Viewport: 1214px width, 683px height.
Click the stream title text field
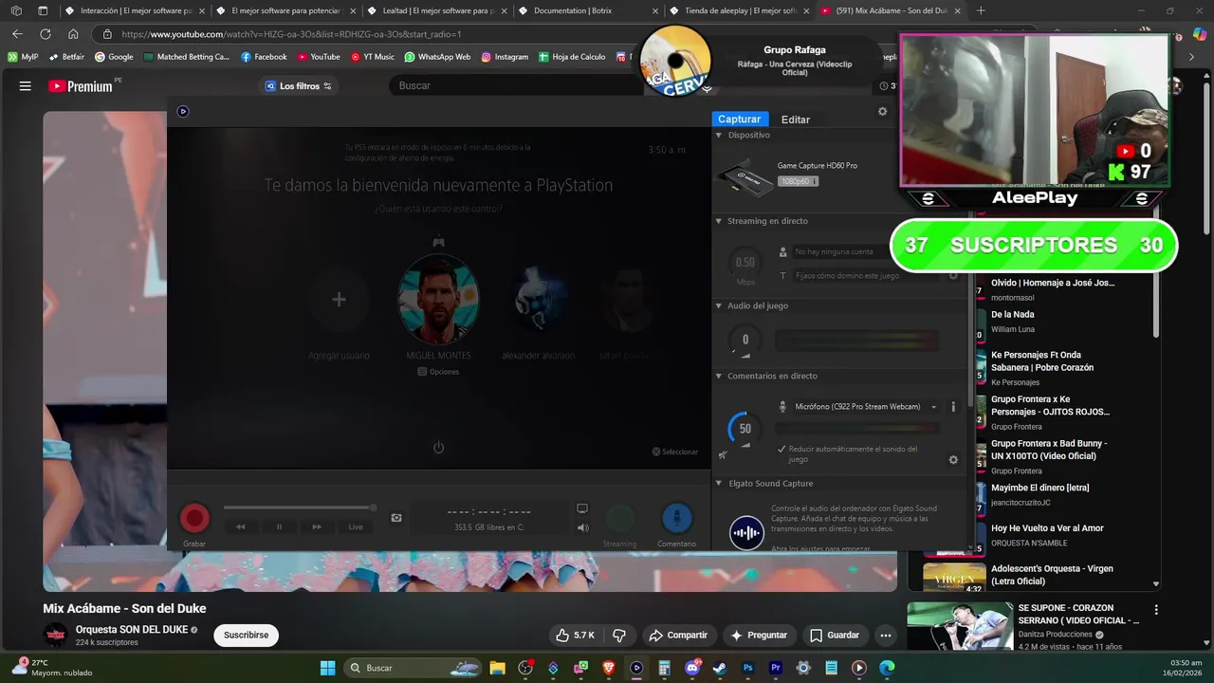coord(865,275)
